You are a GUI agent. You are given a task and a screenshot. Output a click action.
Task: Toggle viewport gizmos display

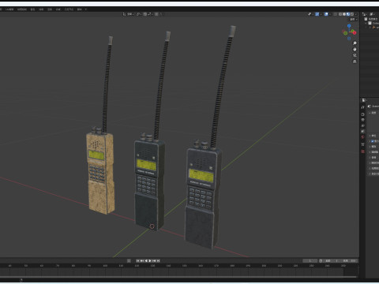click(317, 14)
